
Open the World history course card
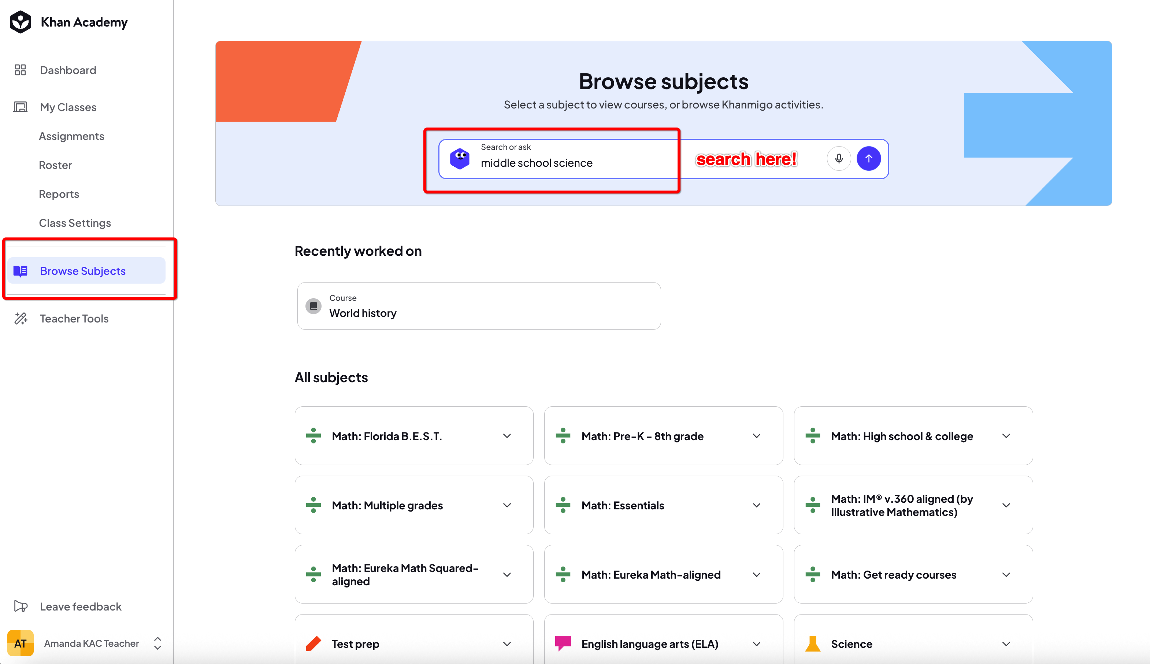point(479,306)
